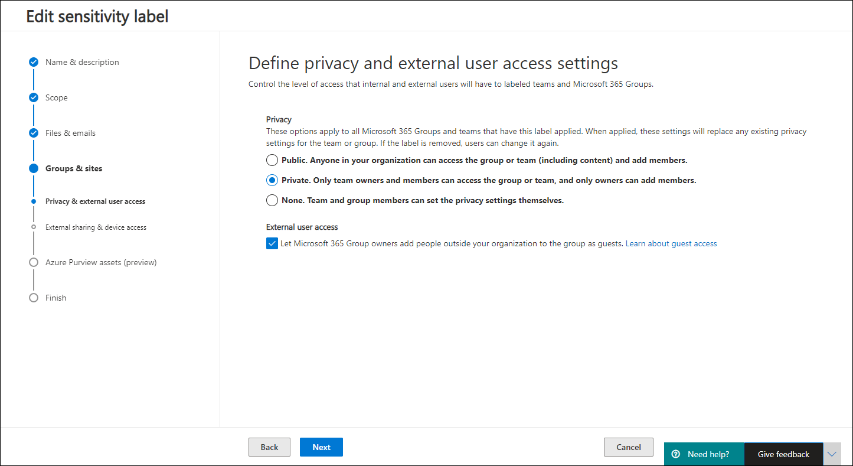This screenshot has width=853, height=466.
Task: Uncheck the guest access for group owners checkbox
Action: (272, 243)
